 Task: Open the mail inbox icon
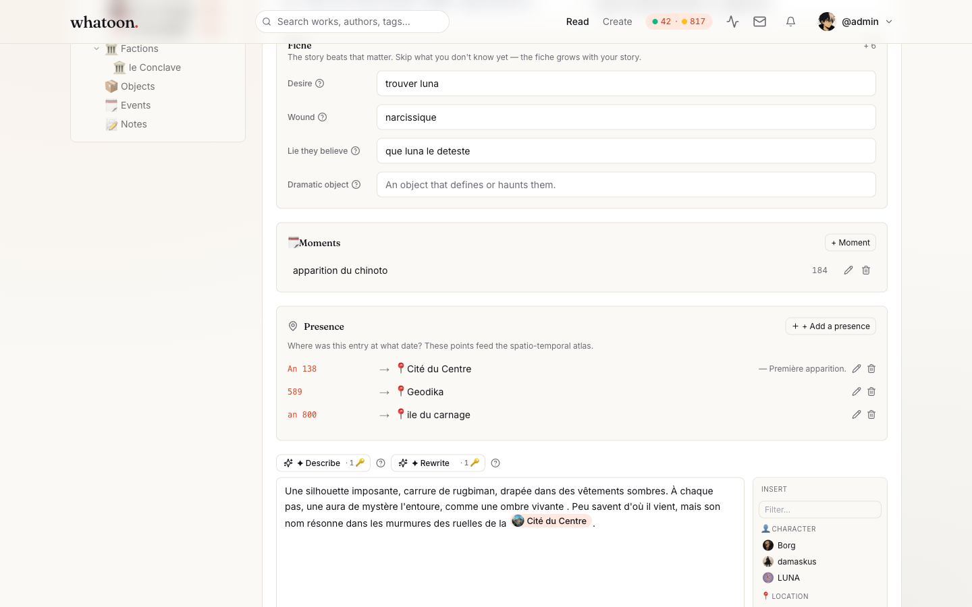coord(759,22)
